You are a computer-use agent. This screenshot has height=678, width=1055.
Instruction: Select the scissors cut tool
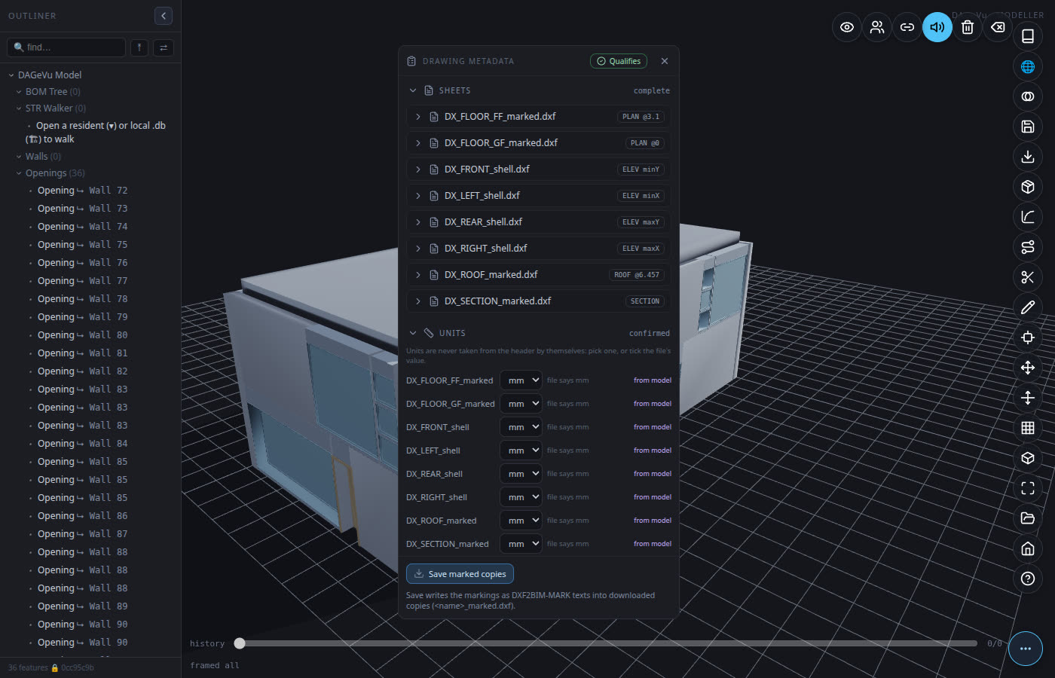click(x=1028, y=277)
